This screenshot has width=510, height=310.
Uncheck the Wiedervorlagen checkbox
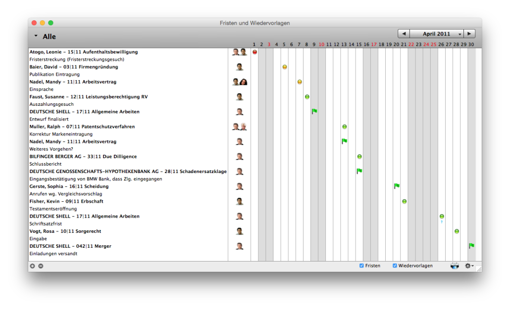click(394, 266)
